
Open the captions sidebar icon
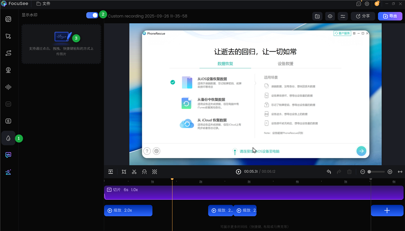click(8, 104)
